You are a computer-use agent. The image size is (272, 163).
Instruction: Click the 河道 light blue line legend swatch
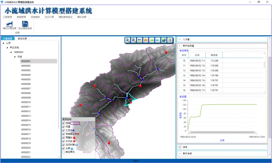[75, 127]
